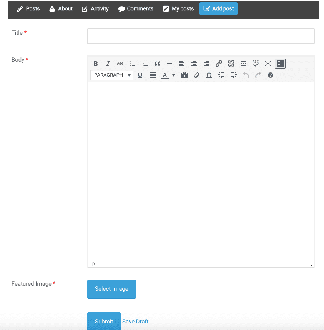324x330 pixels.
Task: Toggle the spellchecker ABC icon
Action: click(x=256, y=64)
